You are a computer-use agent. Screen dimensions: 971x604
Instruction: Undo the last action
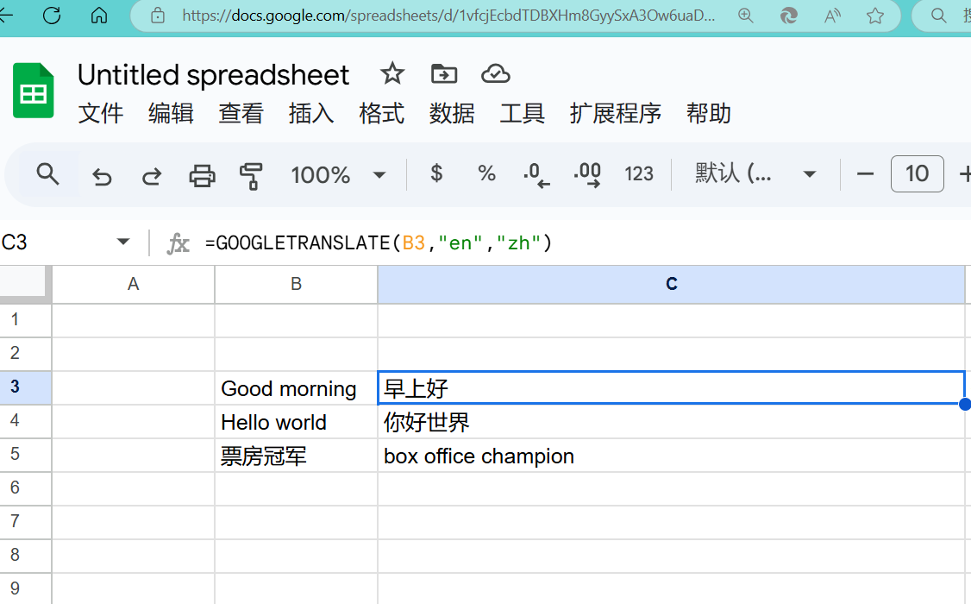coord(102,176)
